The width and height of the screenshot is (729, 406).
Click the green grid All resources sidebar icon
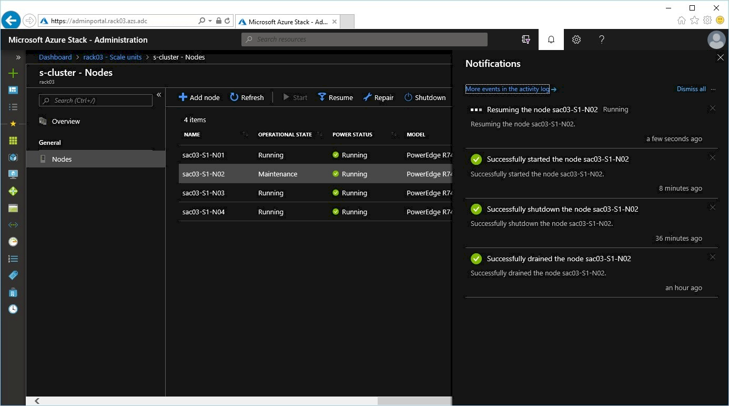[x=13, y=141]
